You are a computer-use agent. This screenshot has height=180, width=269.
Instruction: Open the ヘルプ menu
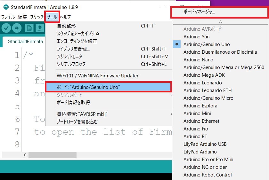click(65, 17)
